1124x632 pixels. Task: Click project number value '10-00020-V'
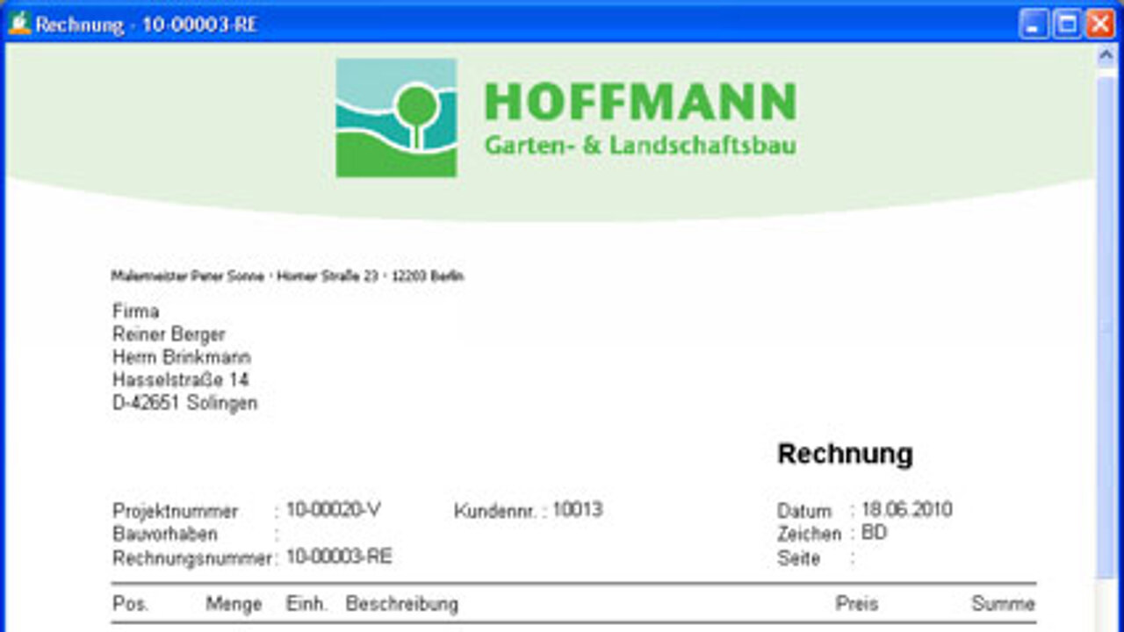pos(334,509)
